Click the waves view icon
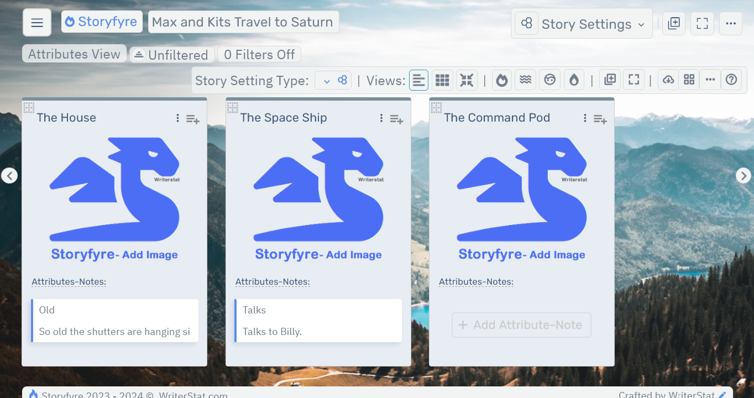 [525, 80]
